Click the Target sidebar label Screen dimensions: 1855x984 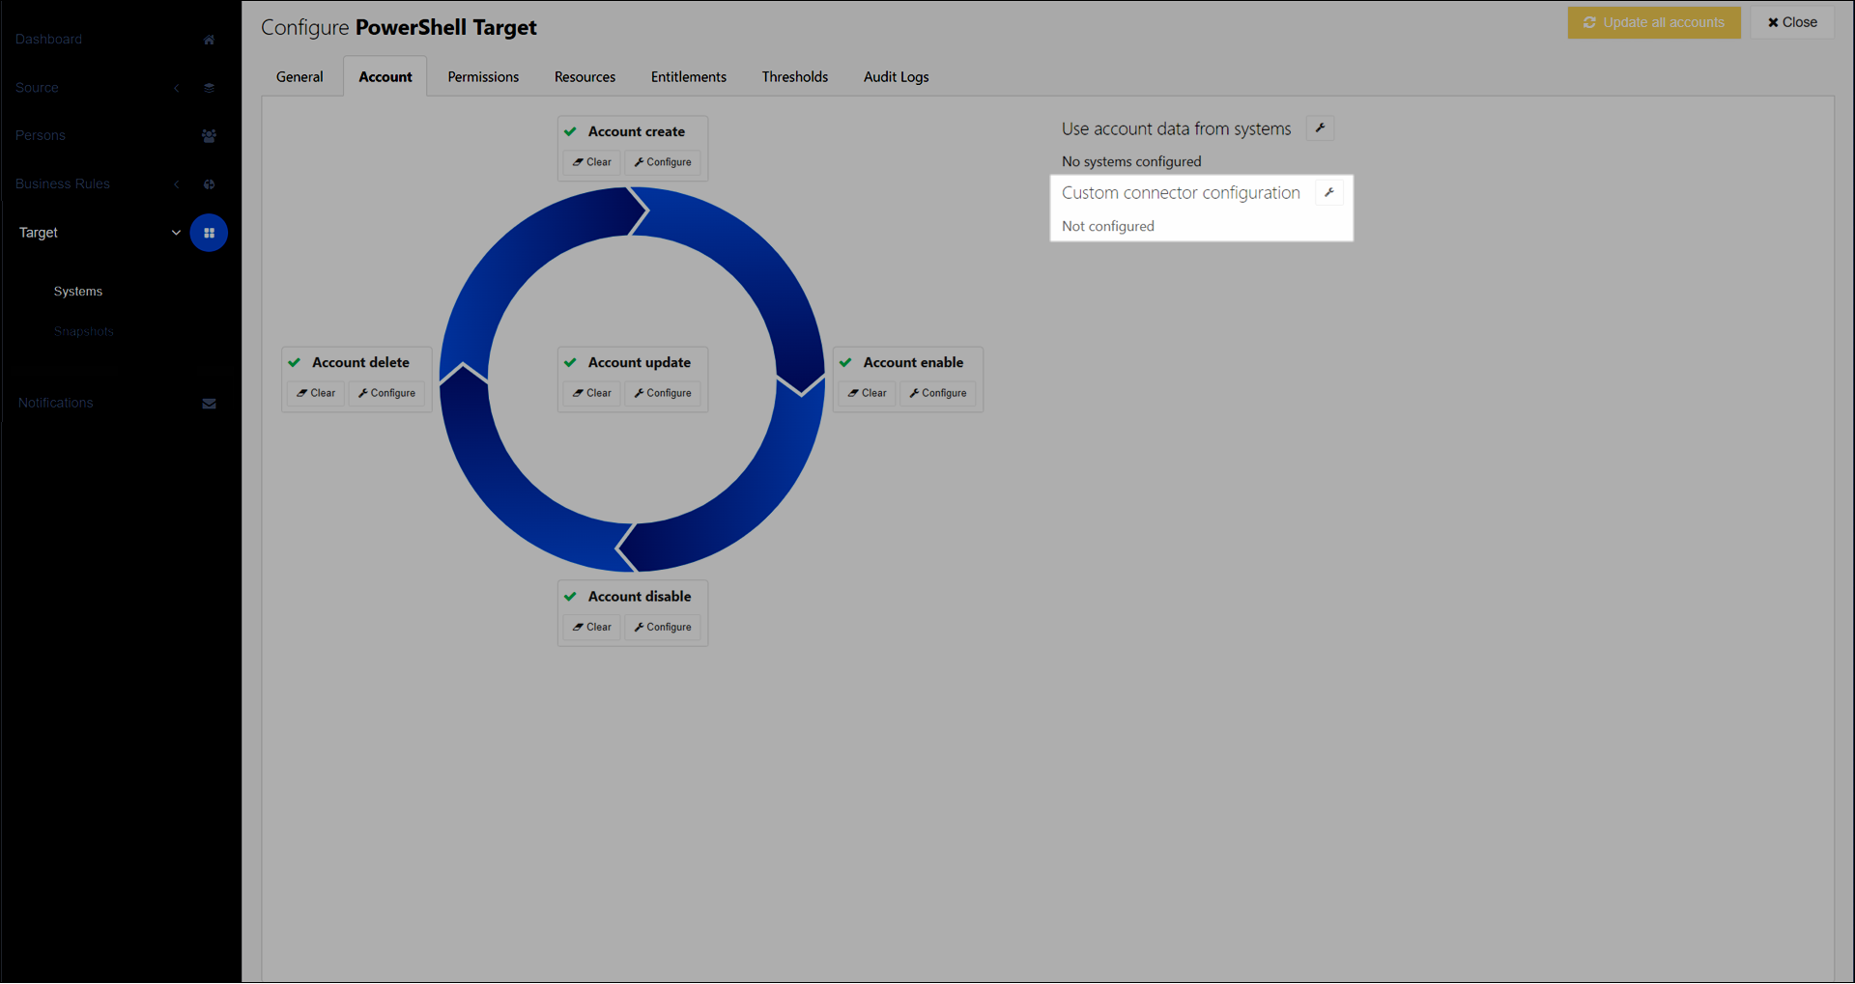coord(39,233)
